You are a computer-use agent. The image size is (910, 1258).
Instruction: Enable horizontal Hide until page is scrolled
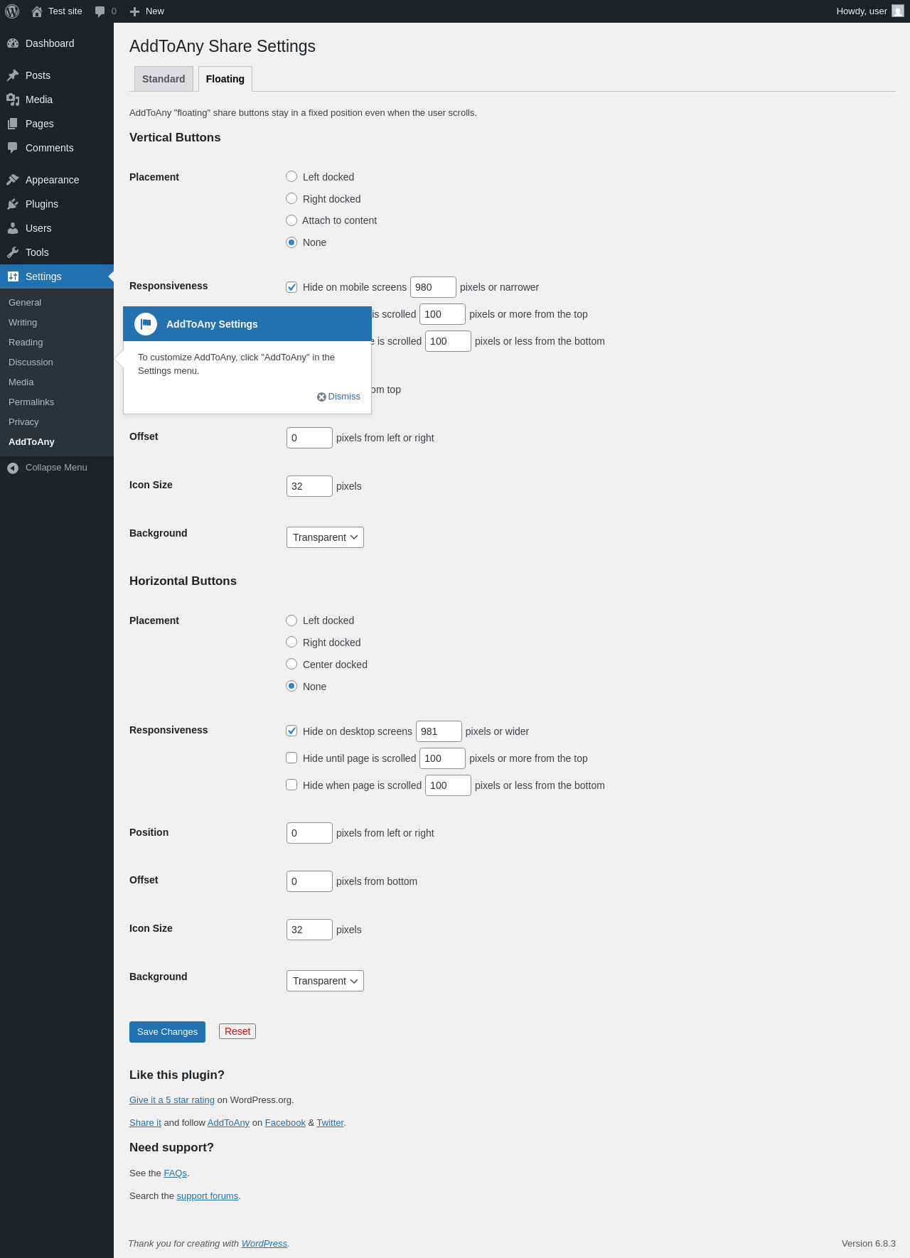291,758
